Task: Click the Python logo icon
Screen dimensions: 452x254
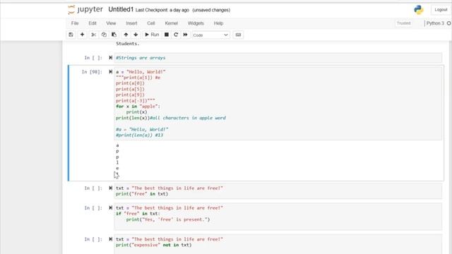Action: pos(419,10)
